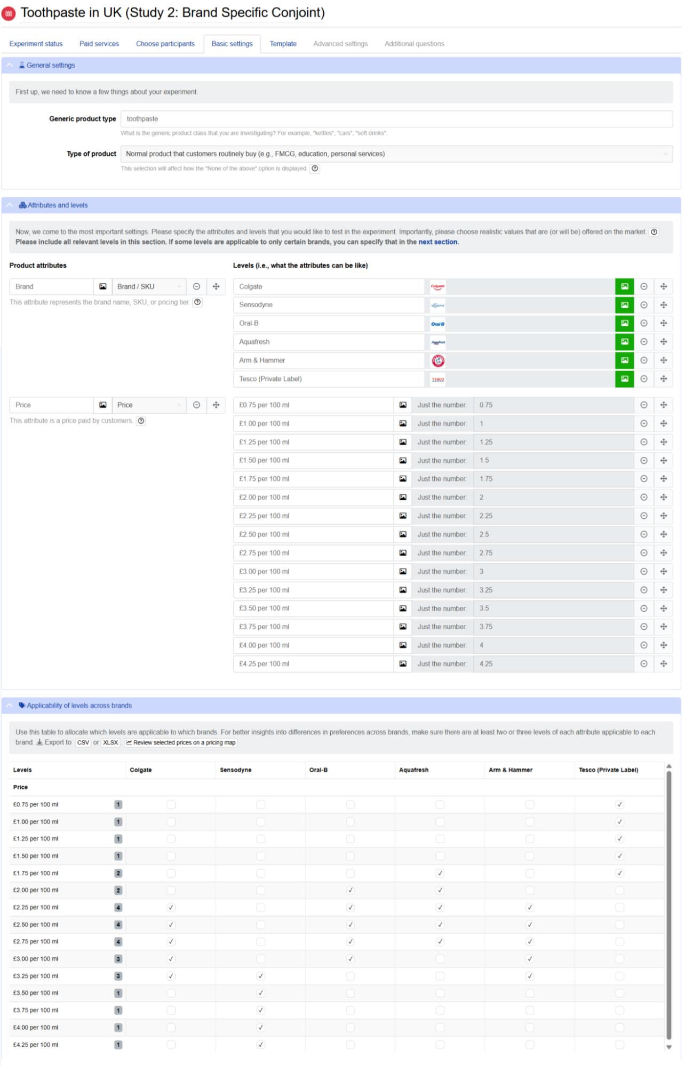685x1066 pixels.
Task: Click the help icon after 'None of the above' note
Action: coord(315,169)
